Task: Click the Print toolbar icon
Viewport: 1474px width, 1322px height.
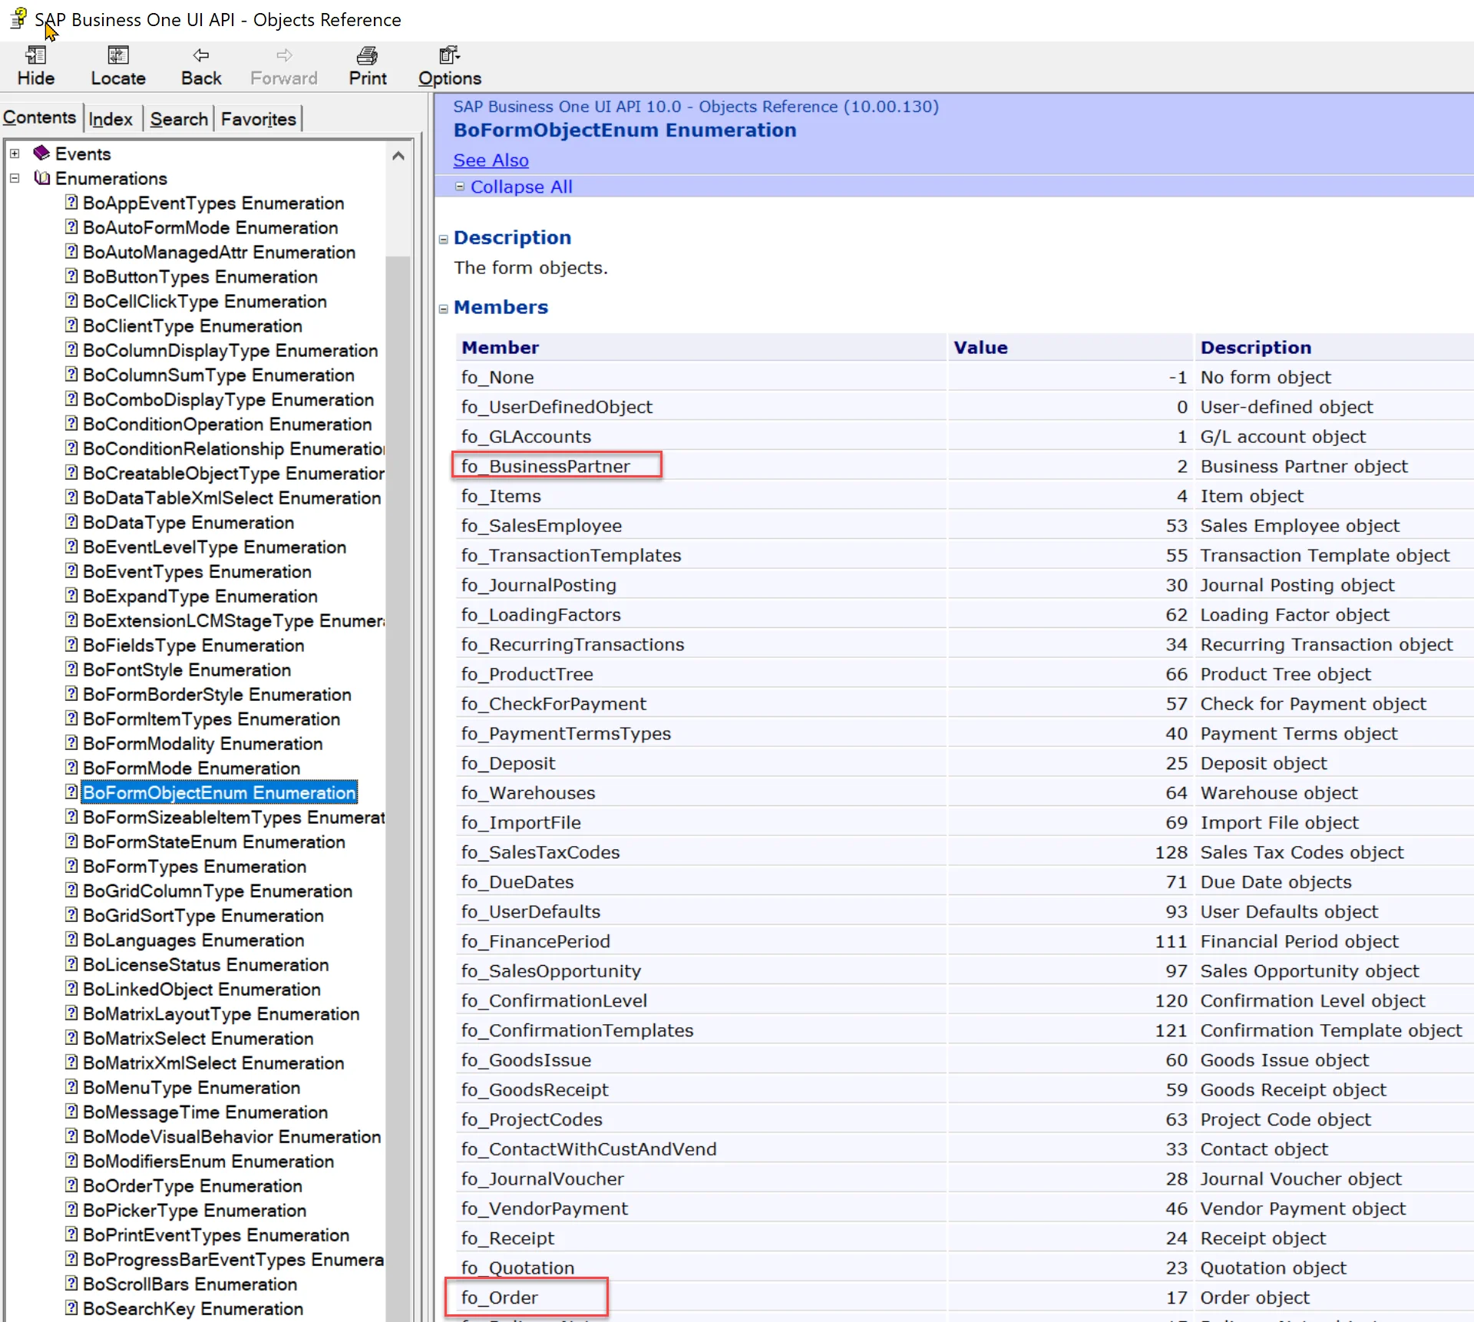Action: [367, 56]
